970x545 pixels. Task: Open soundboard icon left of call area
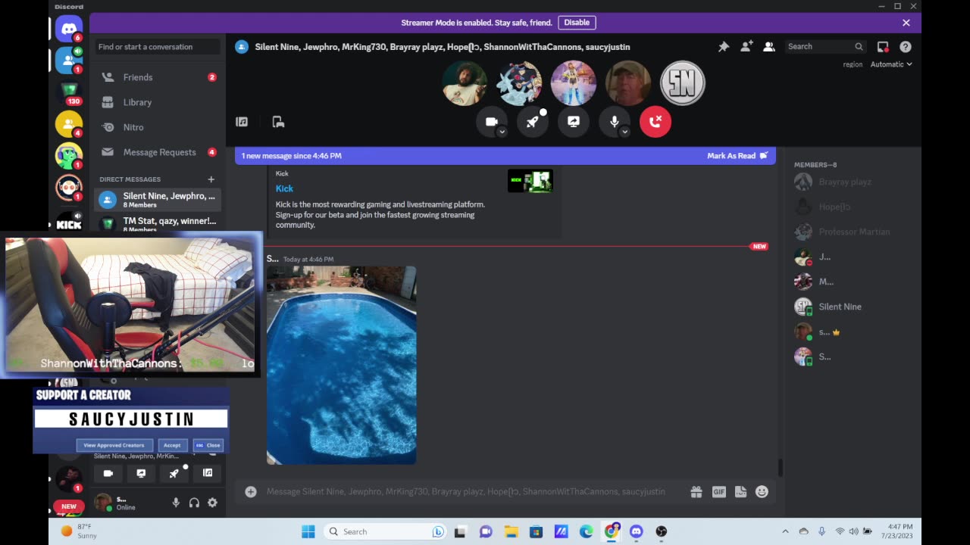tap(242, 122)
